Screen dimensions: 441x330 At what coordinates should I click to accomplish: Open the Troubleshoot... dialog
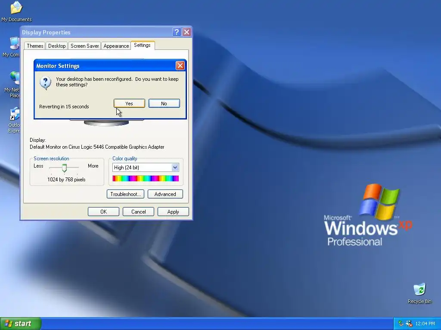coord(125,194)
